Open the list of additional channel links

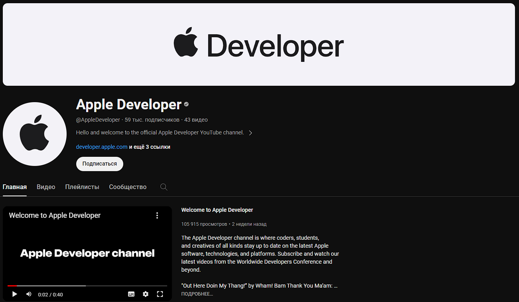point(150,147)
